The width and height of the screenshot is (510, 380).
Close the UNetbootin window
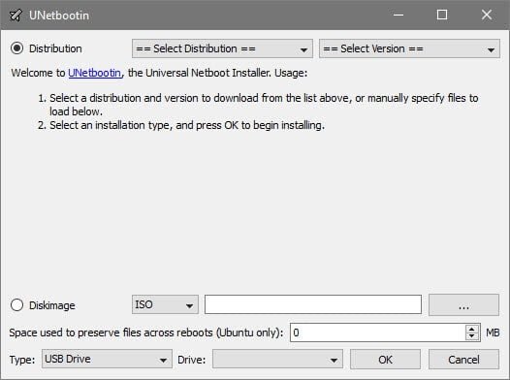tap(487, 15)
